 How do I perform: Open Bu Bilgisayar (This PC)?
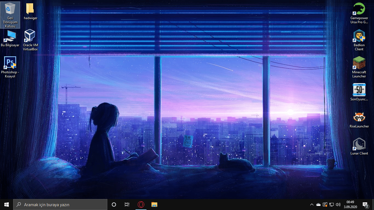[x=10, y=36]
